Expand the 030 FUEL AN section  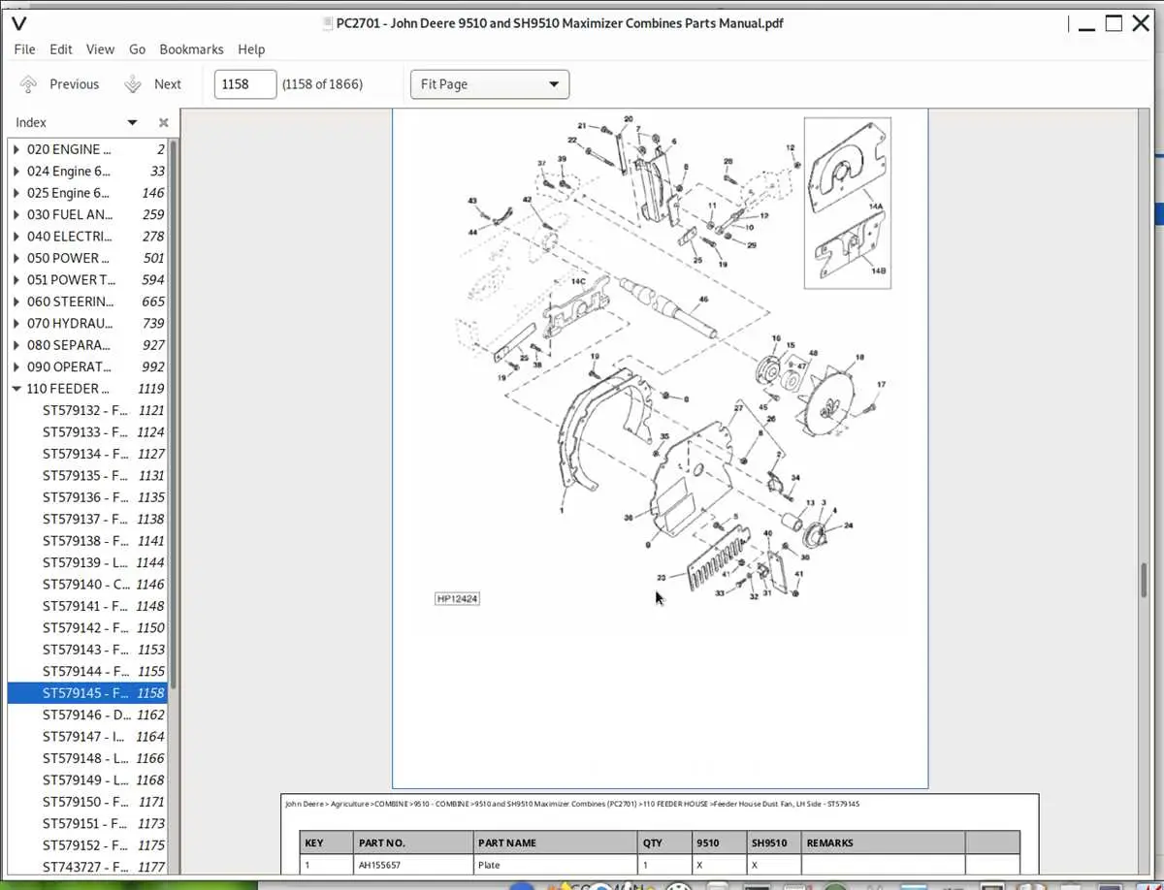16,215
